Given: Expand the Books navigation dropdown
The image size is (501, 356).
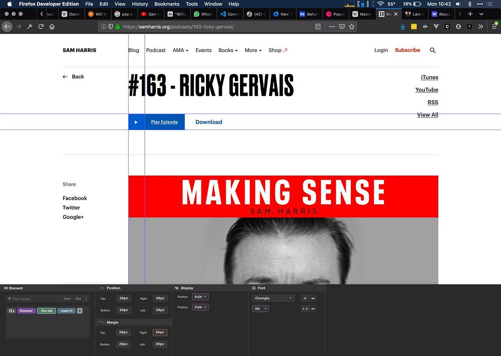Looking at the screenshot, I should click(228, 50).
